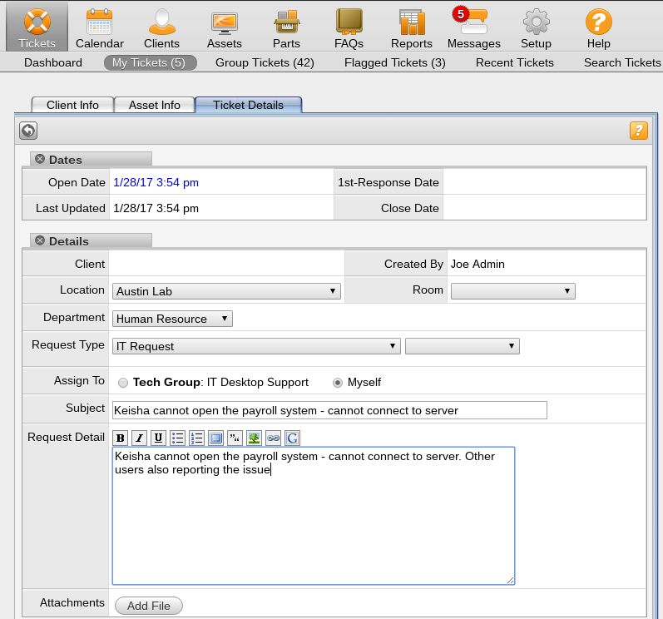
Task: Open the empty request subtype dropdown
Action: click(463, 346)
